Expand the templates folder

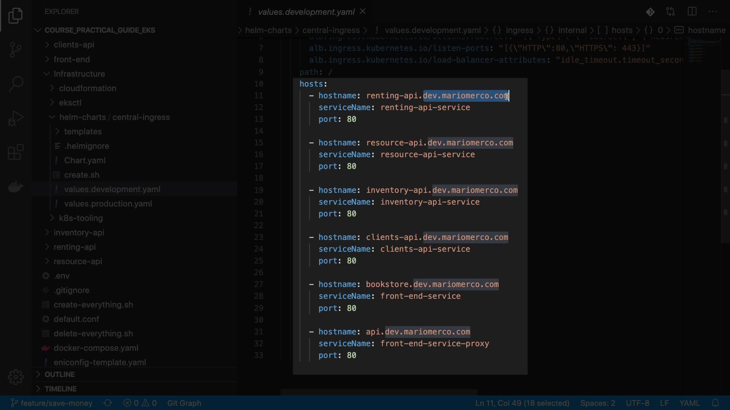(x=83, y=131)
